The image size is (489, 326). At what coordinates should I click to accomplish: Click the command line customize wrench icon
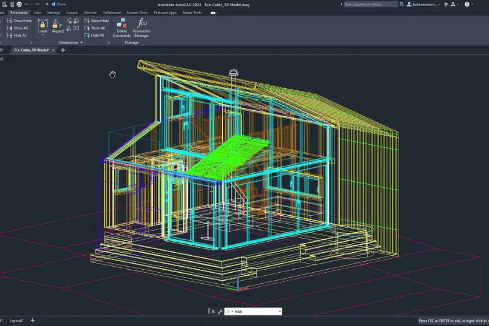[219, 311]
